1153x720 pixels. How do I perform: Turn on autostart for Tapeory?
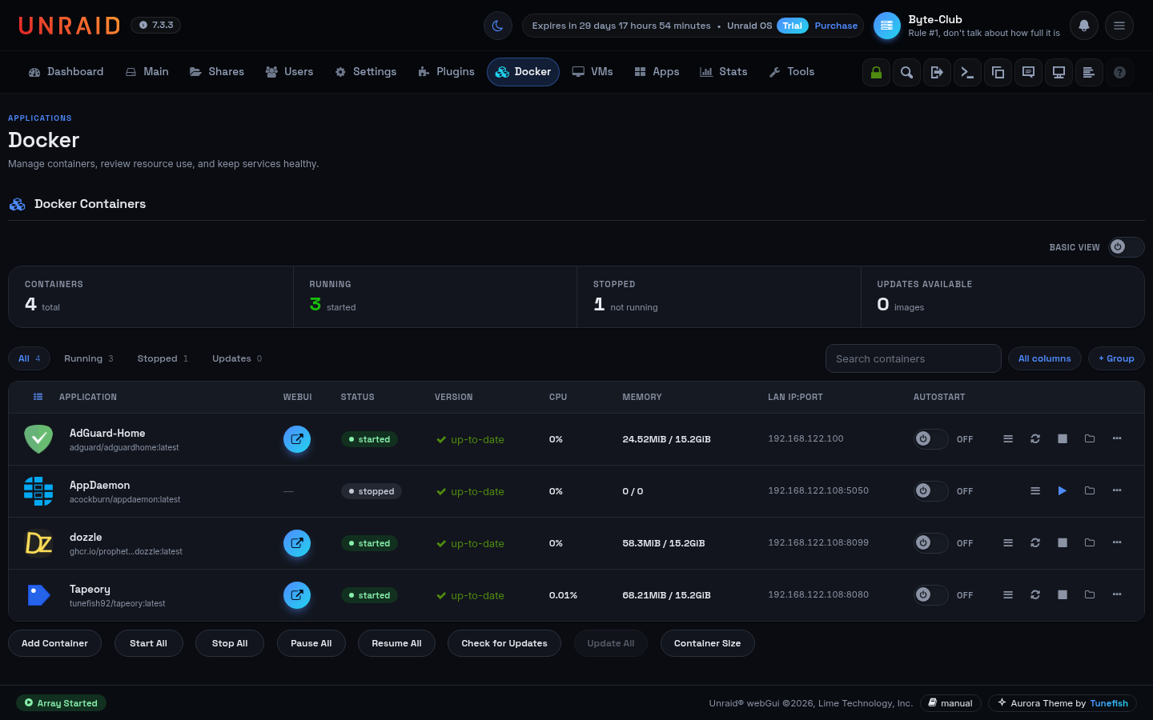[931, 595]
